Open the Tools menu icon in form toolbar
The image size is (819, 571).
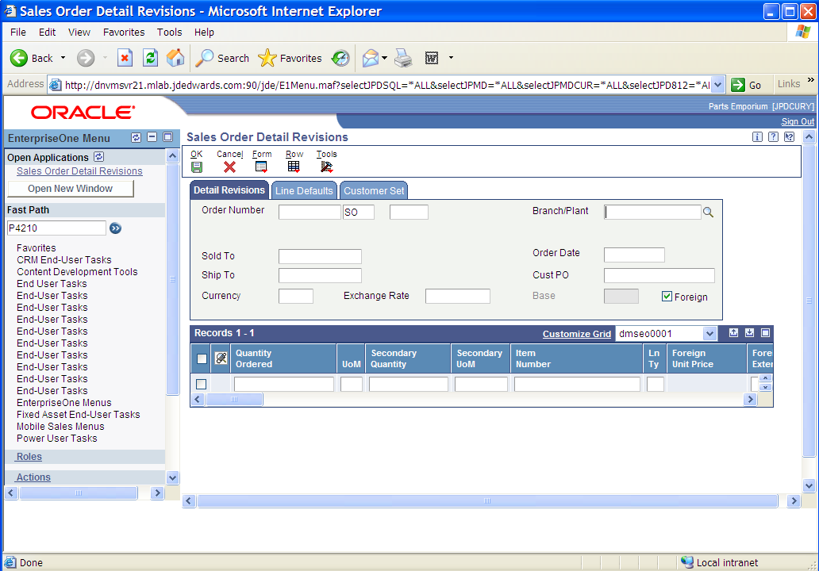click(x=326, y=167)
